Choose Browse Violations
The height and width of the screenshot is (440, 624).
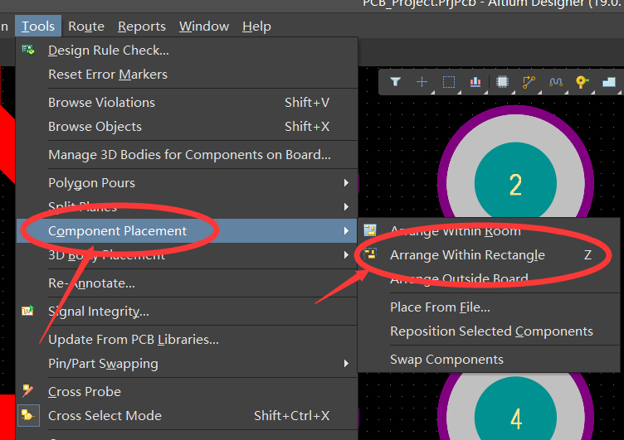point(187,103)
